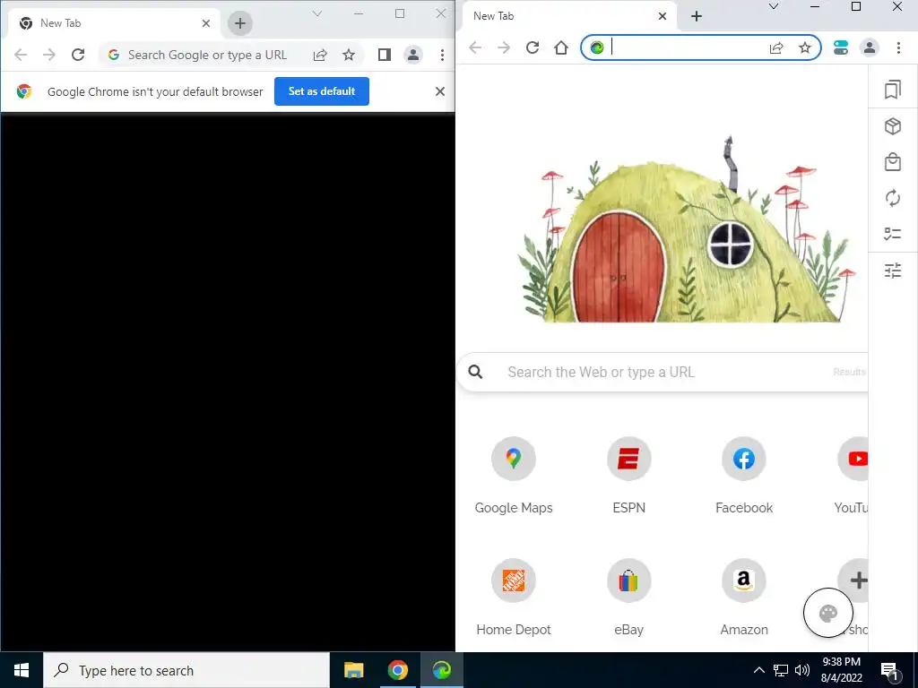Screen dimensions: 918x688
Task: Bookmark star in right browser address bar
Action: click(x=805, y=47)
